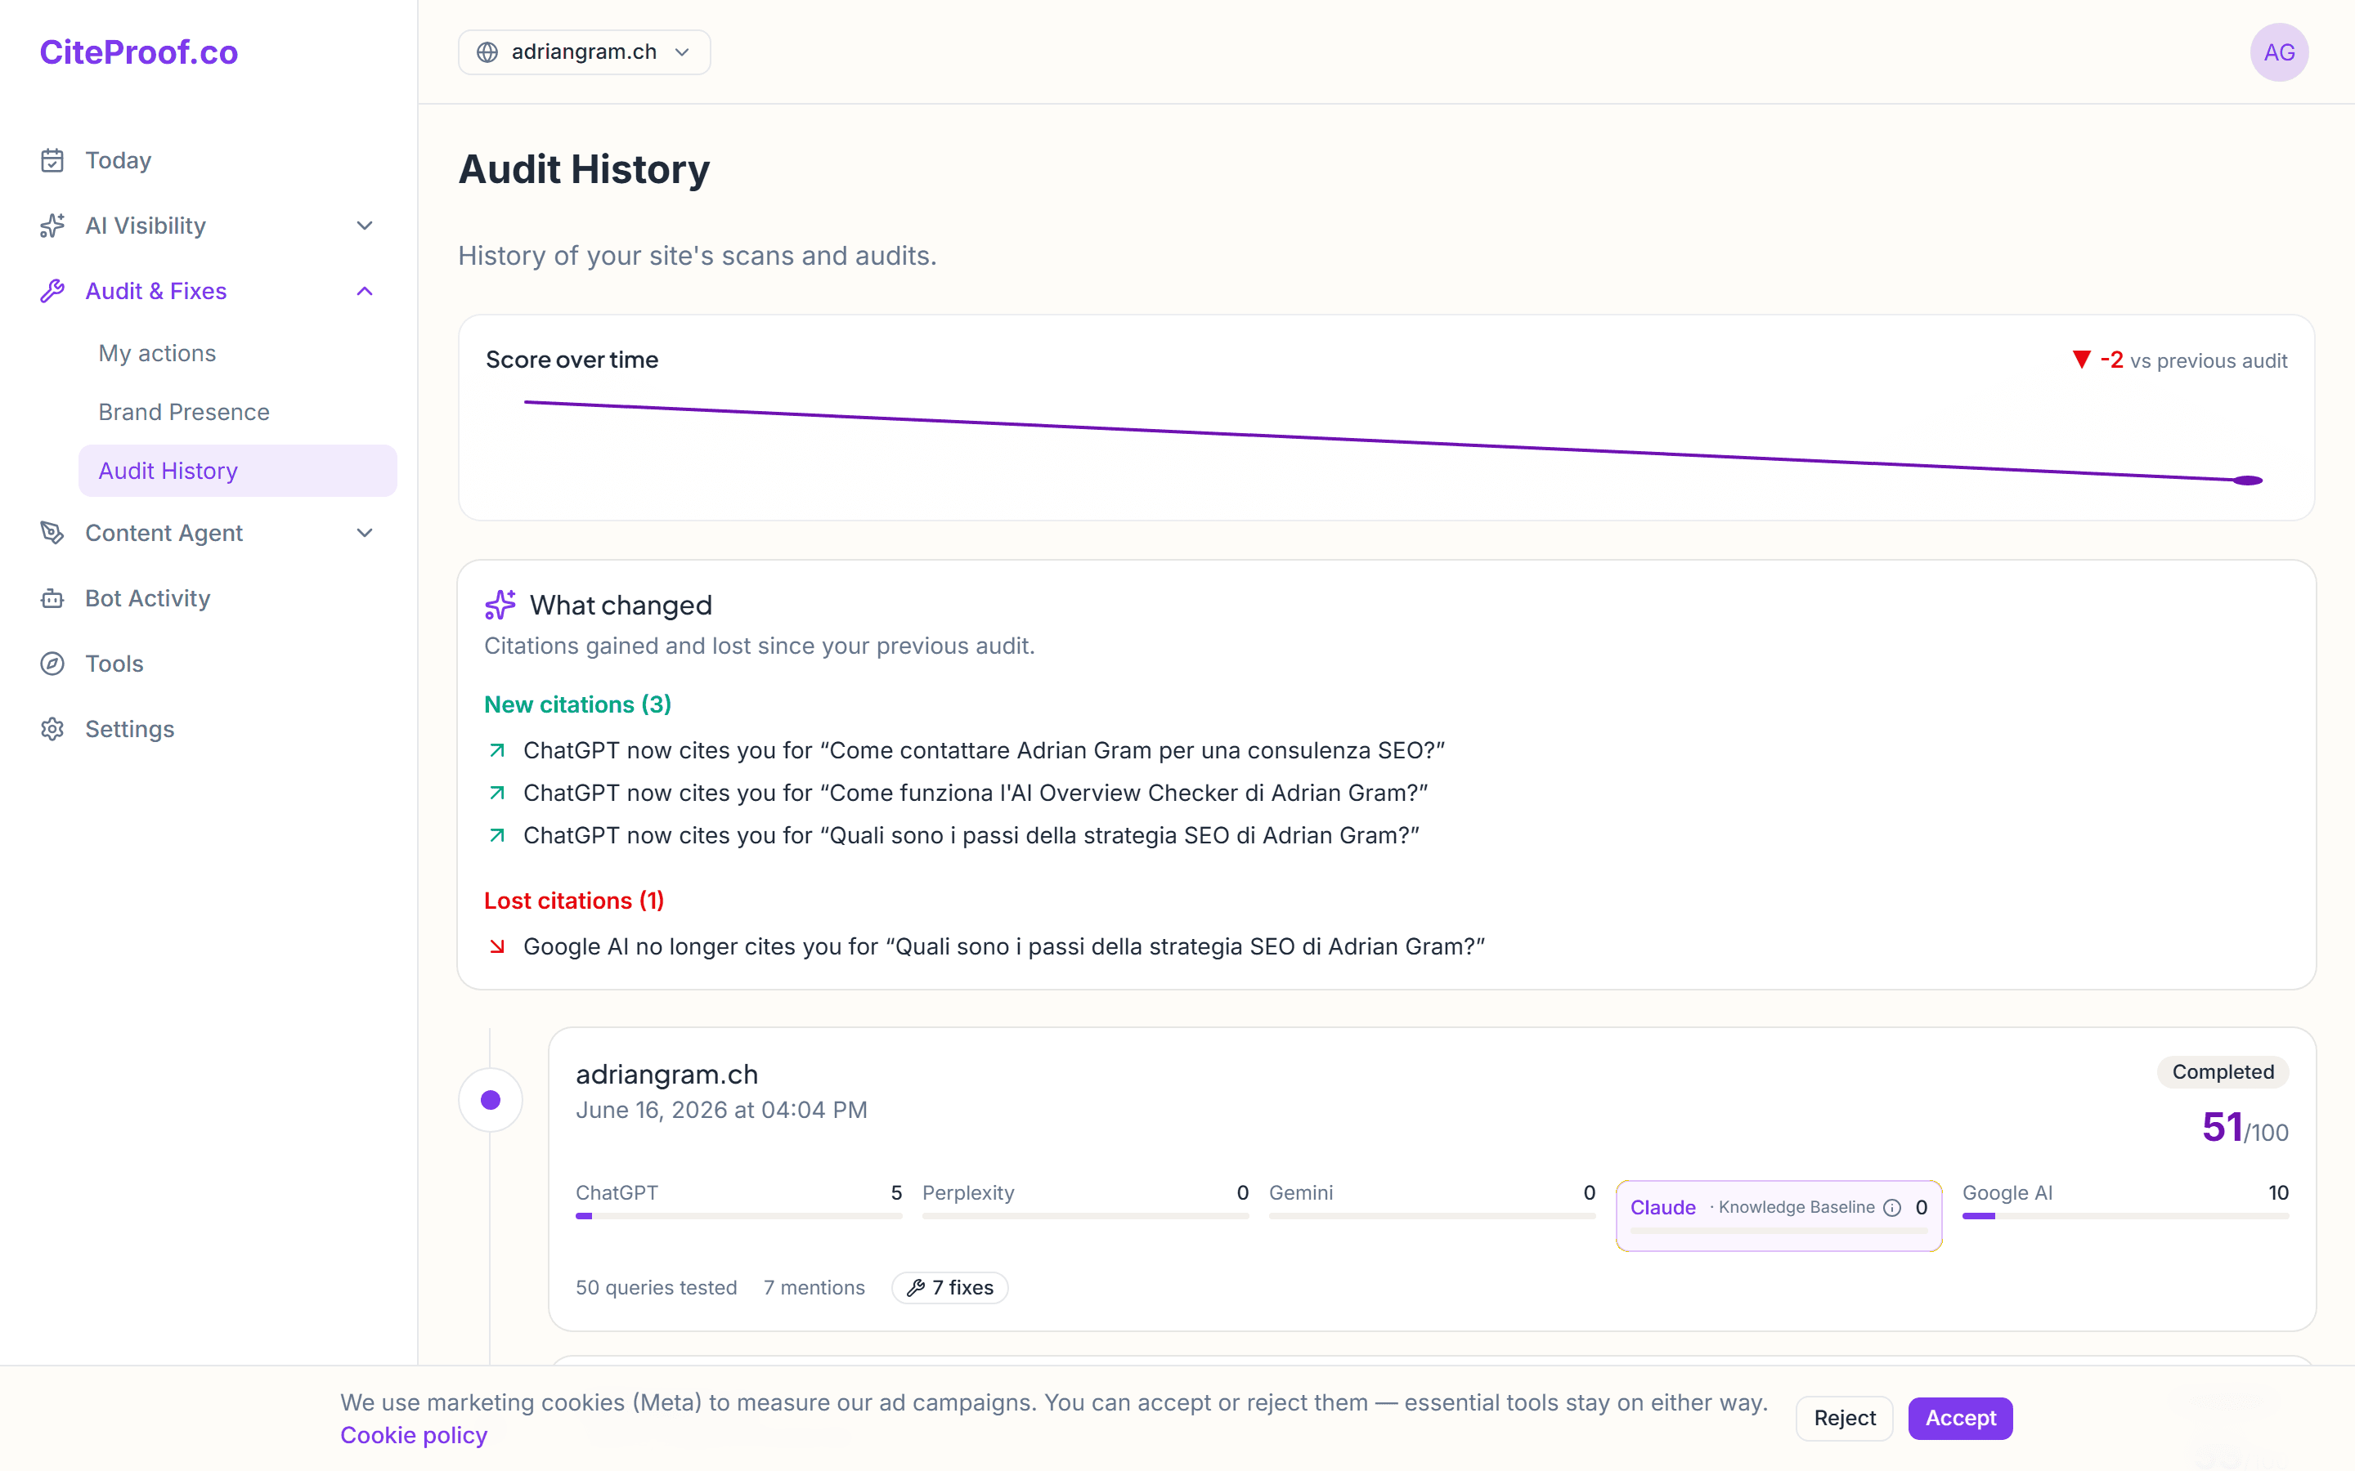Viewport: 2355px width, 1471px height.
Task: Open Brand Presence submenu item
Action: [x=184, y=412]
